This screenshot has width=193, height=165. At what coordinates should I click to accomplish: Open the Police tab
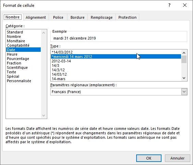58,17
